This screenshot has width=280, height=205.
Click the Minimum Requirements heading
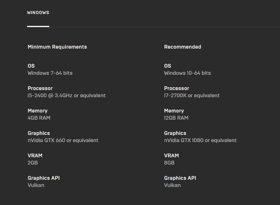click(x=57, y=47)
